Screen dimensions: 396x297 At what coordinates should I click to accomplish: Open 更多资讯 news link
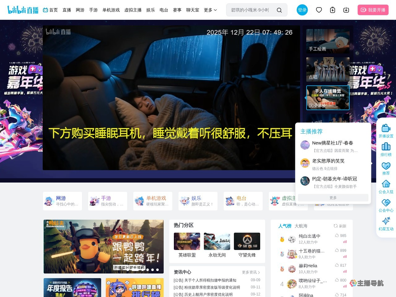tap(251, 272)
